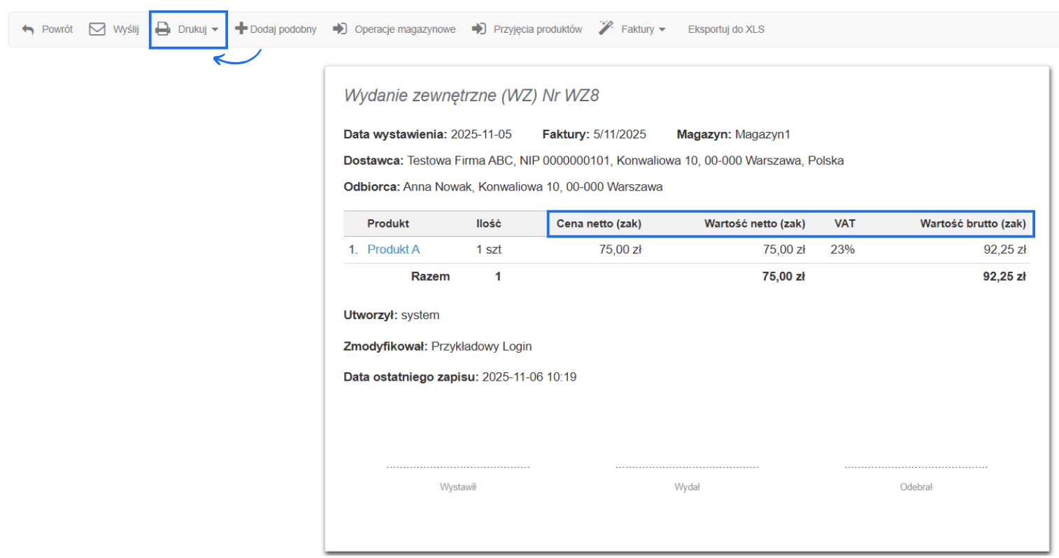Open the Produkt A link
This screenshot has width=1059, height=558.
[x=394, y=249]
